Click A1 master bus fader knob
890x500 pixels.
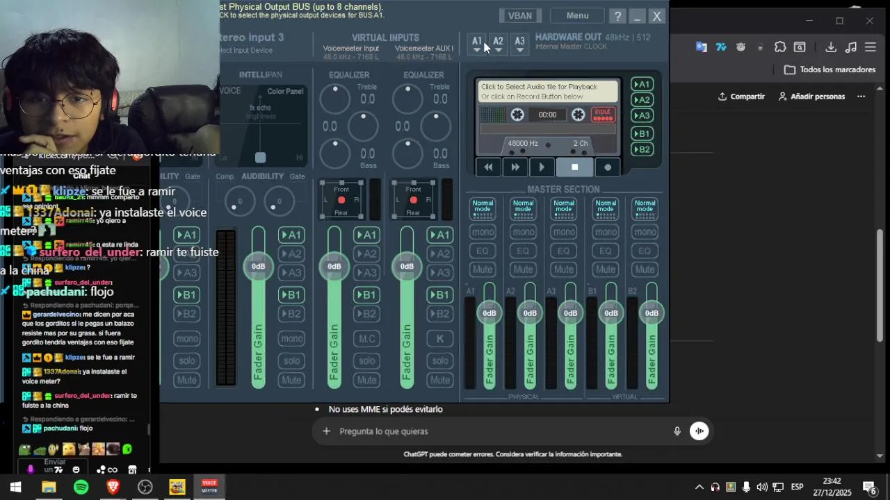(489, 313)
